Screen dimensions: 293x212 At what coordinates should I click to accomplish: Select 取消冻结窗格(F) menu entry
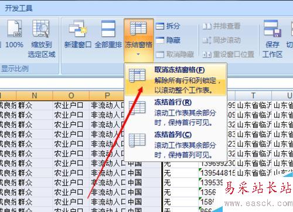coord(175,80)
